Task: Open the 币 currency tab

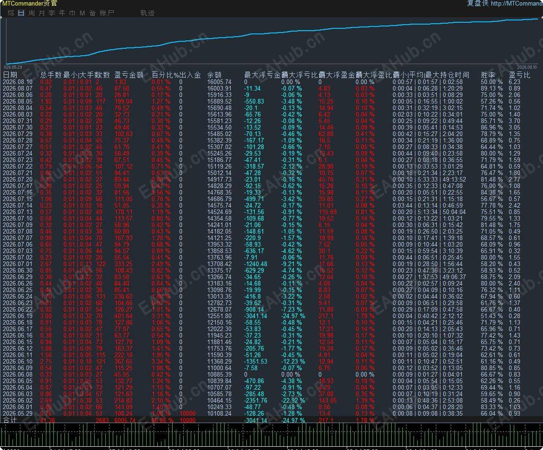Action: click(72, 13)
